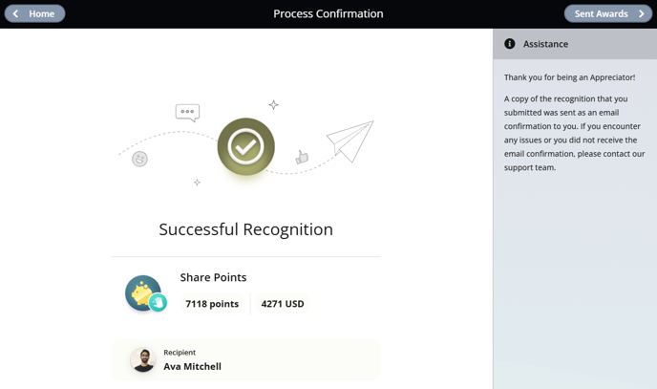
Task: Click the Assistance info icon
Action: 510,44
